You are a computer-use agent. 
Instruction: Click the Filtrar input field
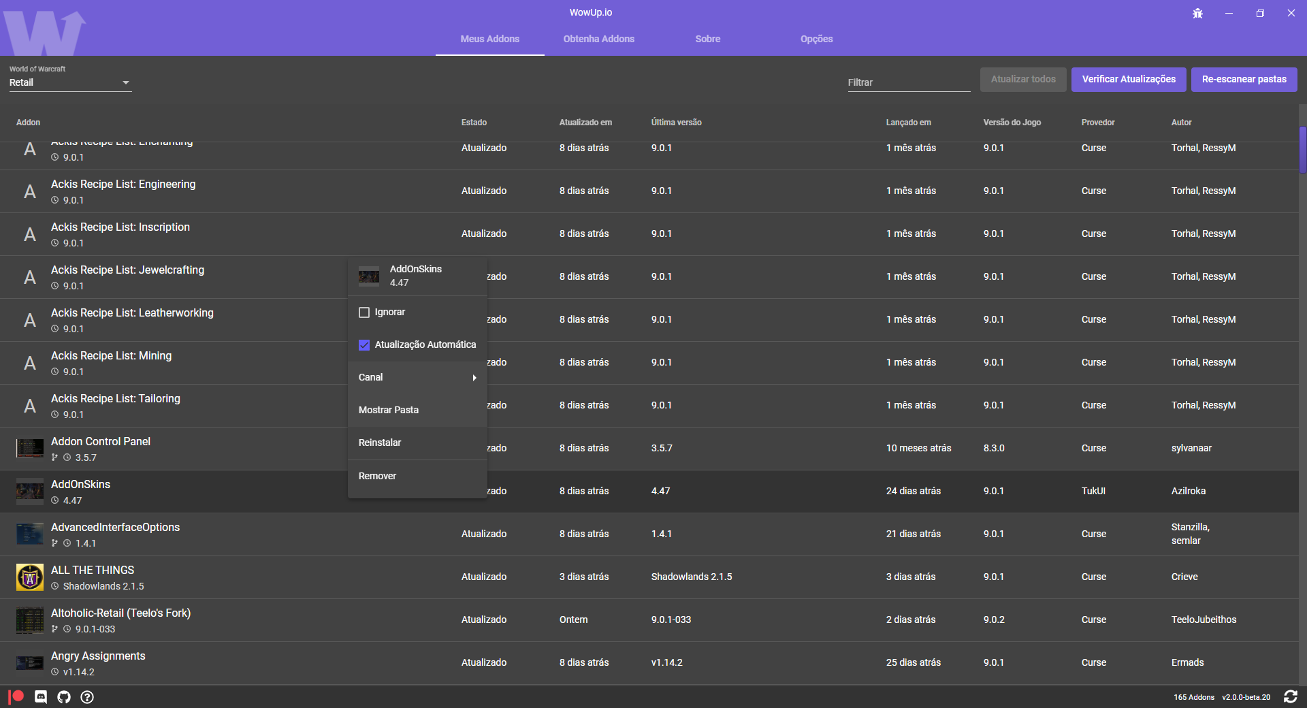[908, 82]
